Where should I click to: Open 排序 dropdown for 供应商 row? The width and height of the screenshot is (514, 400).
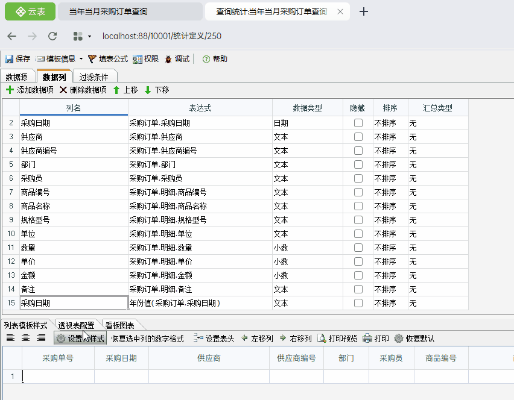[390, 137]
